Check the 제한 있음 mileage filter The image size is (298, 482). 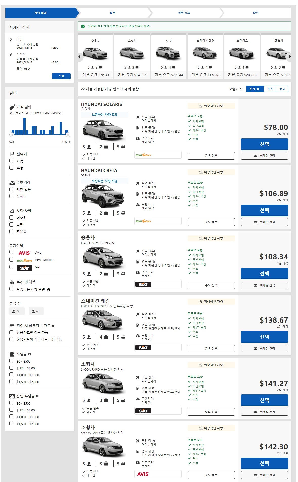[11, 189]
